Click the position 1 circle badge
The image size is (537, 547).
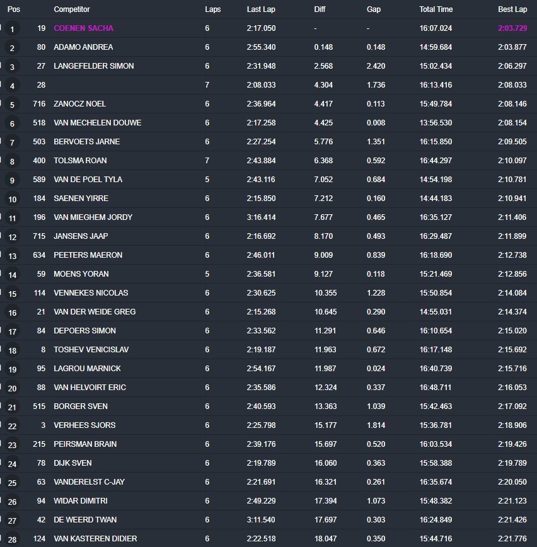click(12, 29)
